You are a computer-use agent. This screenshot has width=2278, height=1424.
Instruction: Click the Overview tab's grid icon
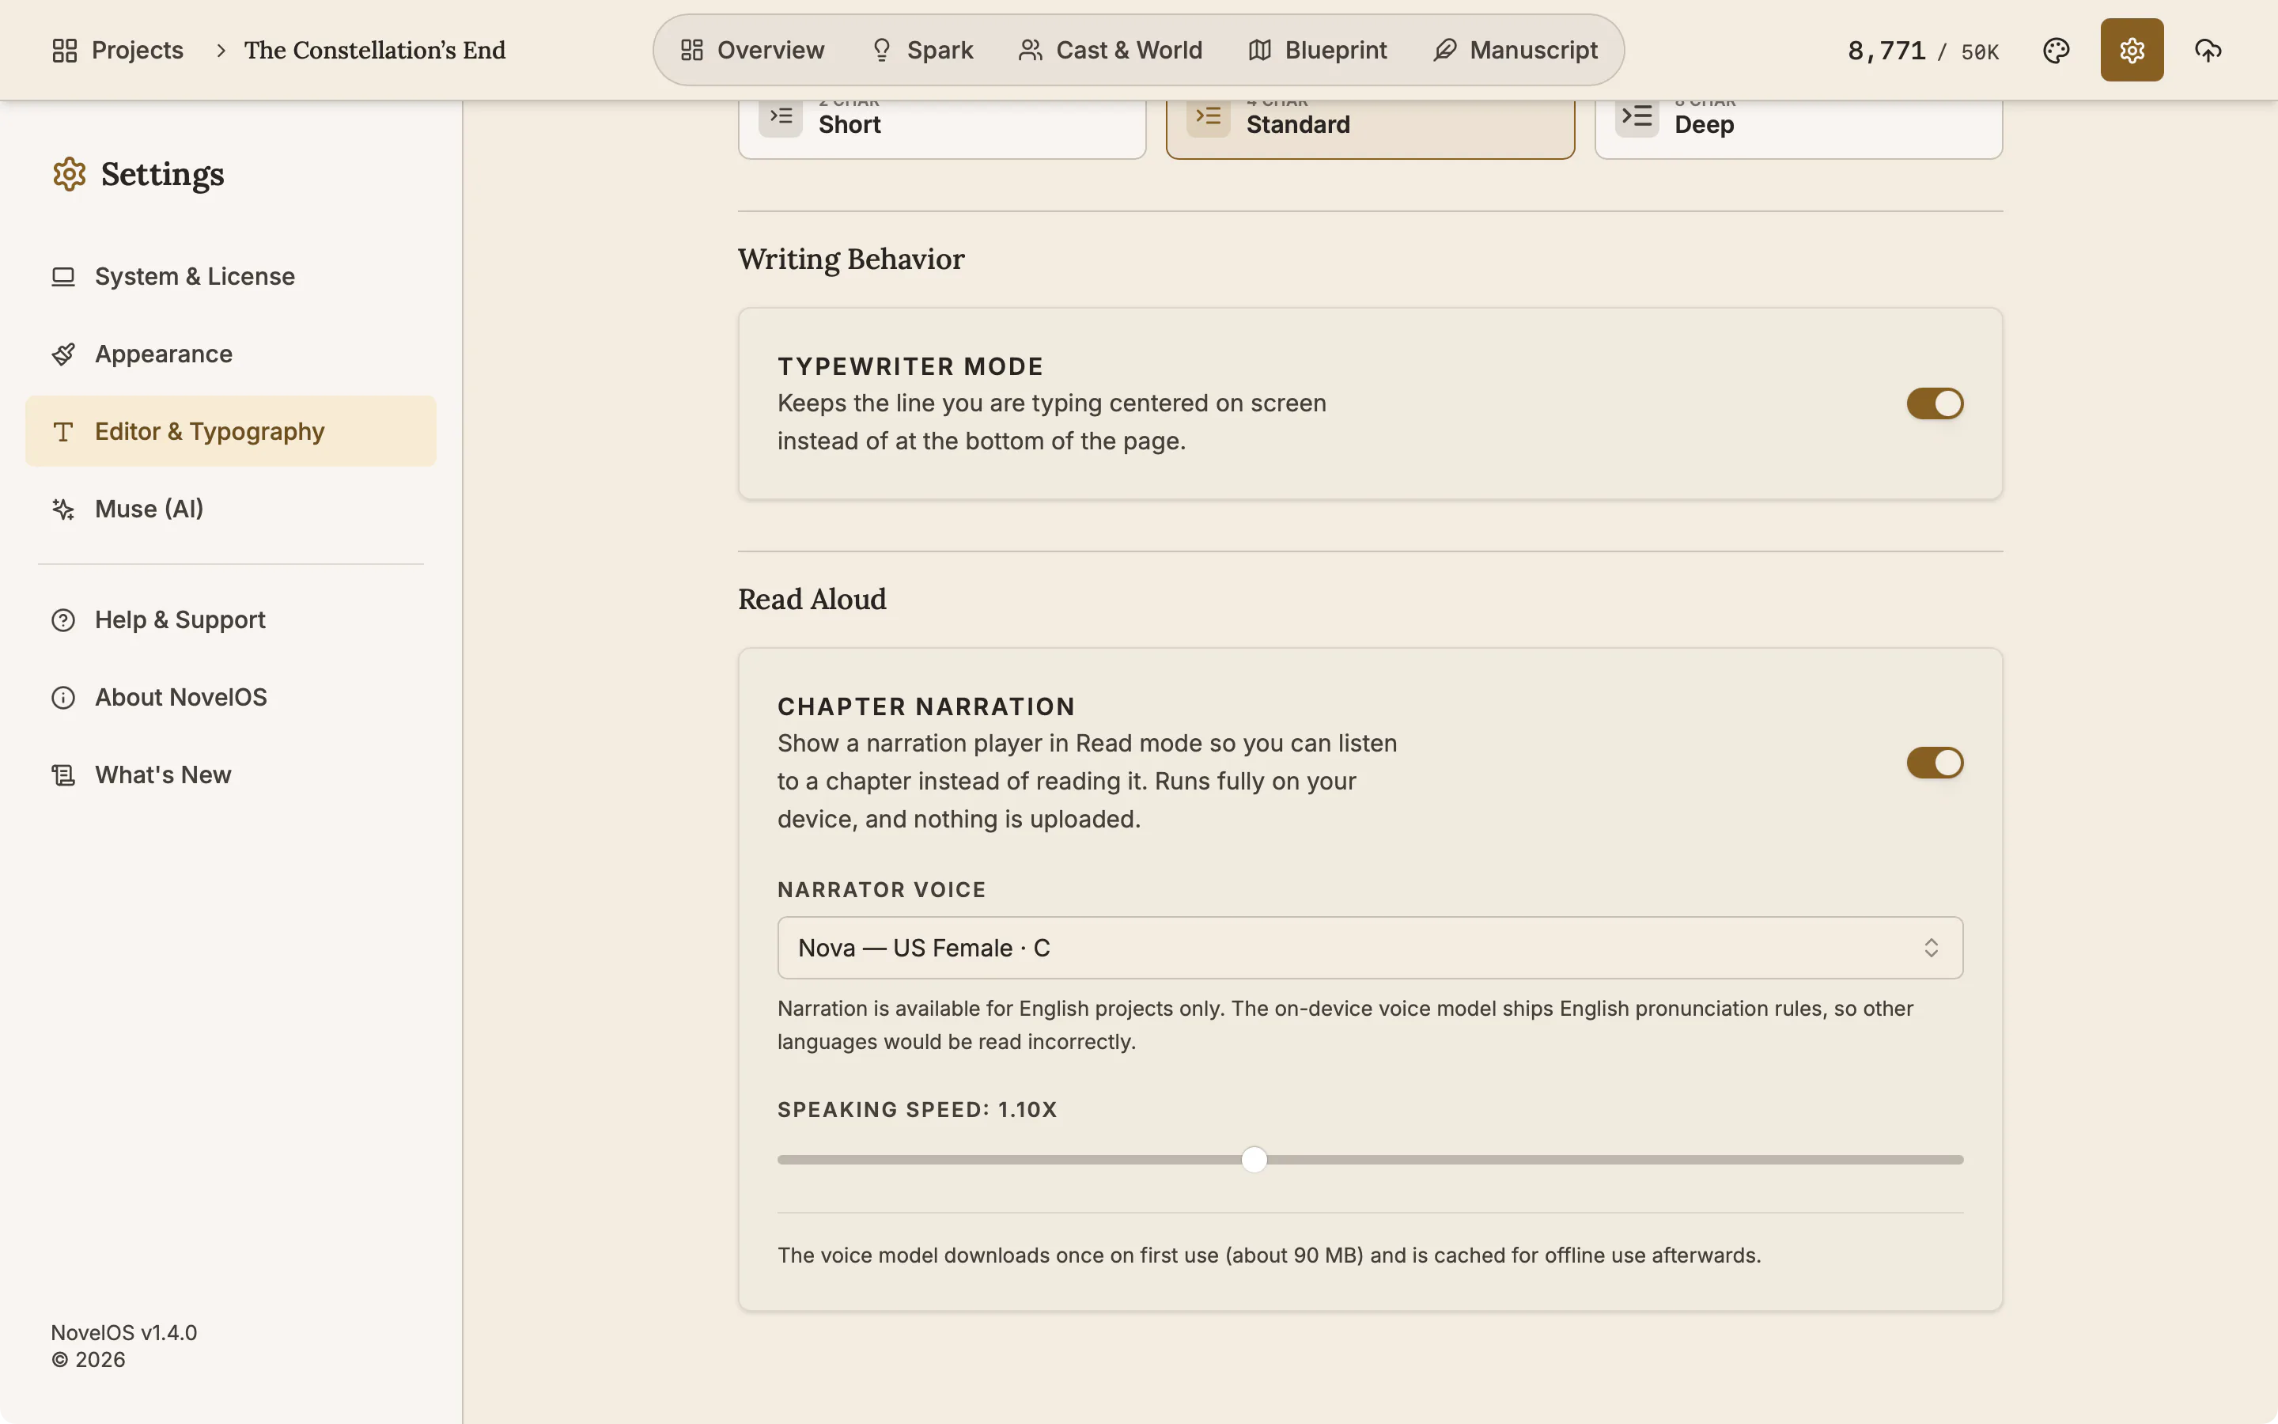(692, 50)
